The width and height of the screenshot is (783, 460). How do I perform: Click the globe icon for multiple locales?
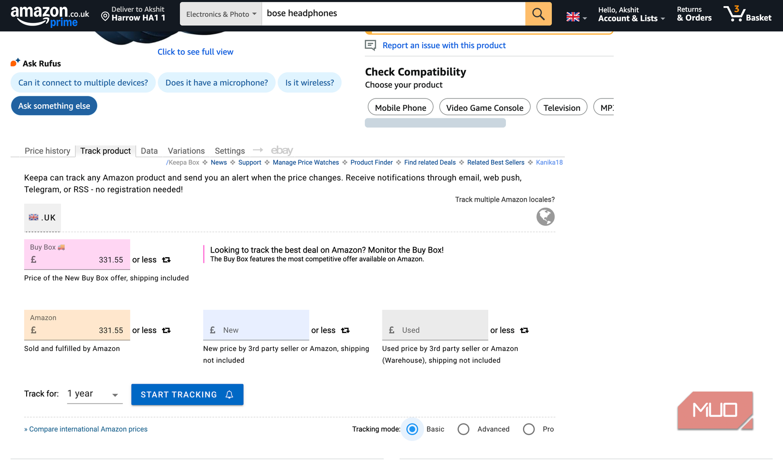545,217
